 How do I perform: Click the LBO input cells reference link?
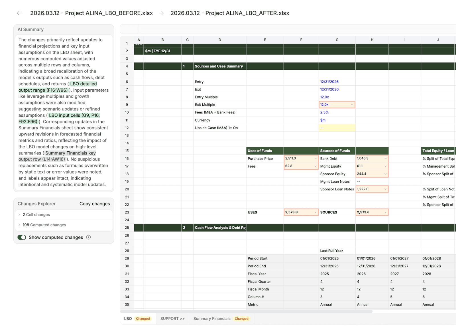tap(59, 118)
